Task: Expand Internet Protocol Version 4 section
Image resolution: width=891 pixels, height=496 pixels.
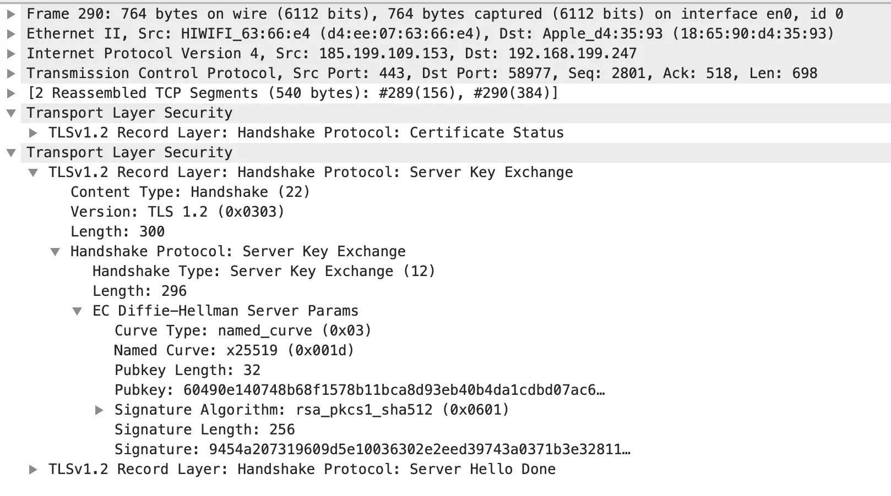Action: [11, 53]
